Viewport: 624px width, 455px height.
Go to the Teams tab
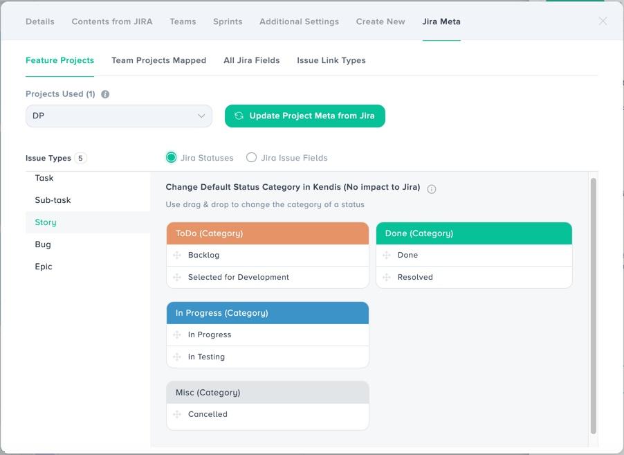point(183,21)
